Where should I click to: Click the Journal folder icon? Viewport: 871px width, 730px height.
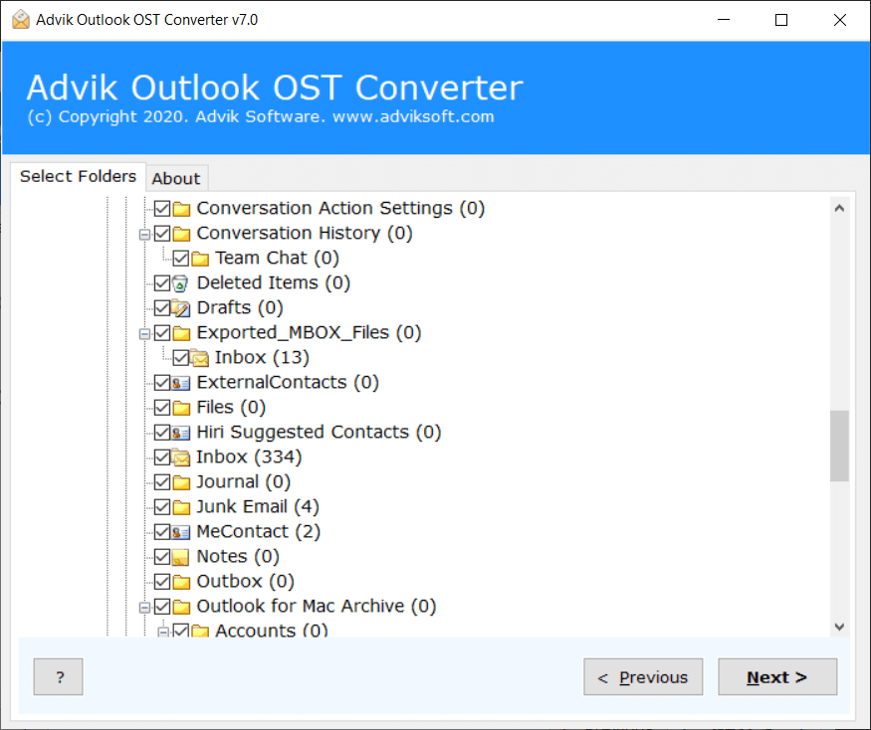(x=181, y=482)
